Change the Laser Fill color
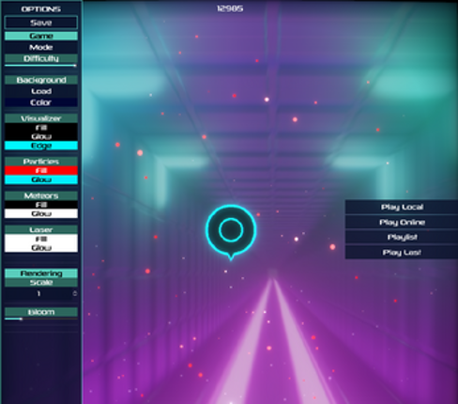 point(41,239)
